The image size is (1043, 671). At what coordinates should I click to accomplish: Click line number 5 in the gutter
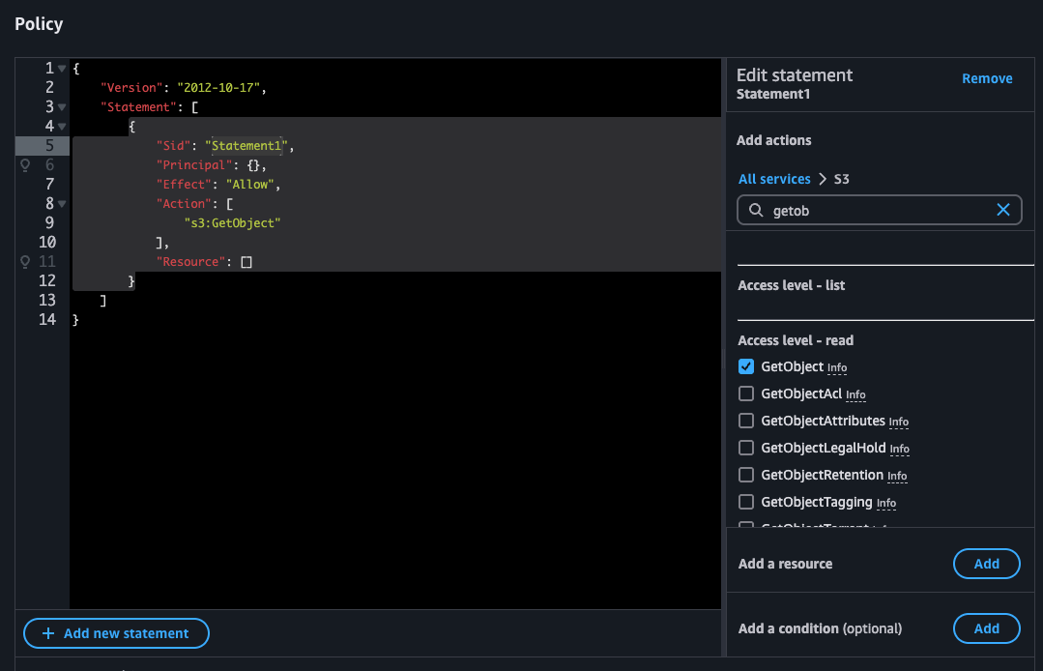click(49, 146)
